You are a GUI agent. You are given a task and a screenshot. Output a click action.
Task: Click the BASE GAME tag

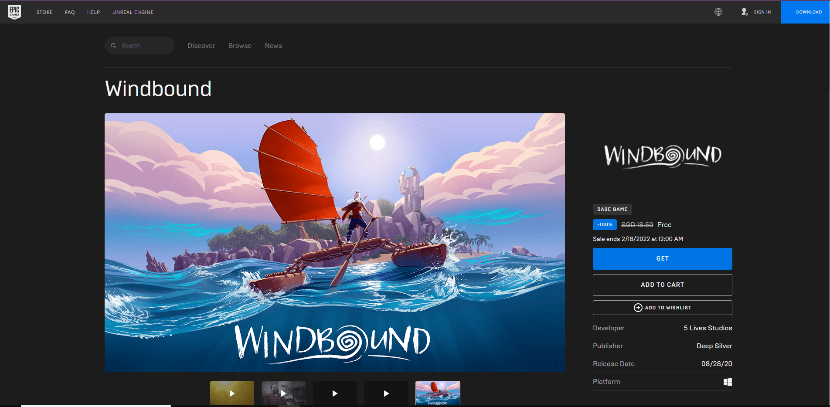(612, 209)
